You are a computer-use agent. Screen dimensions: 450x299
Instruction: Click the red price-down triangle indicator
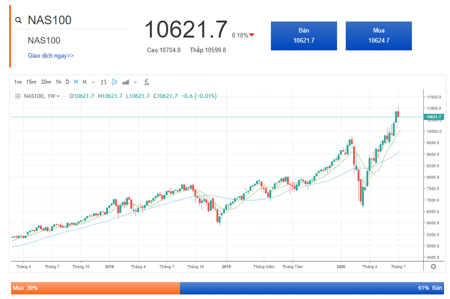click(x=252, y=35)
